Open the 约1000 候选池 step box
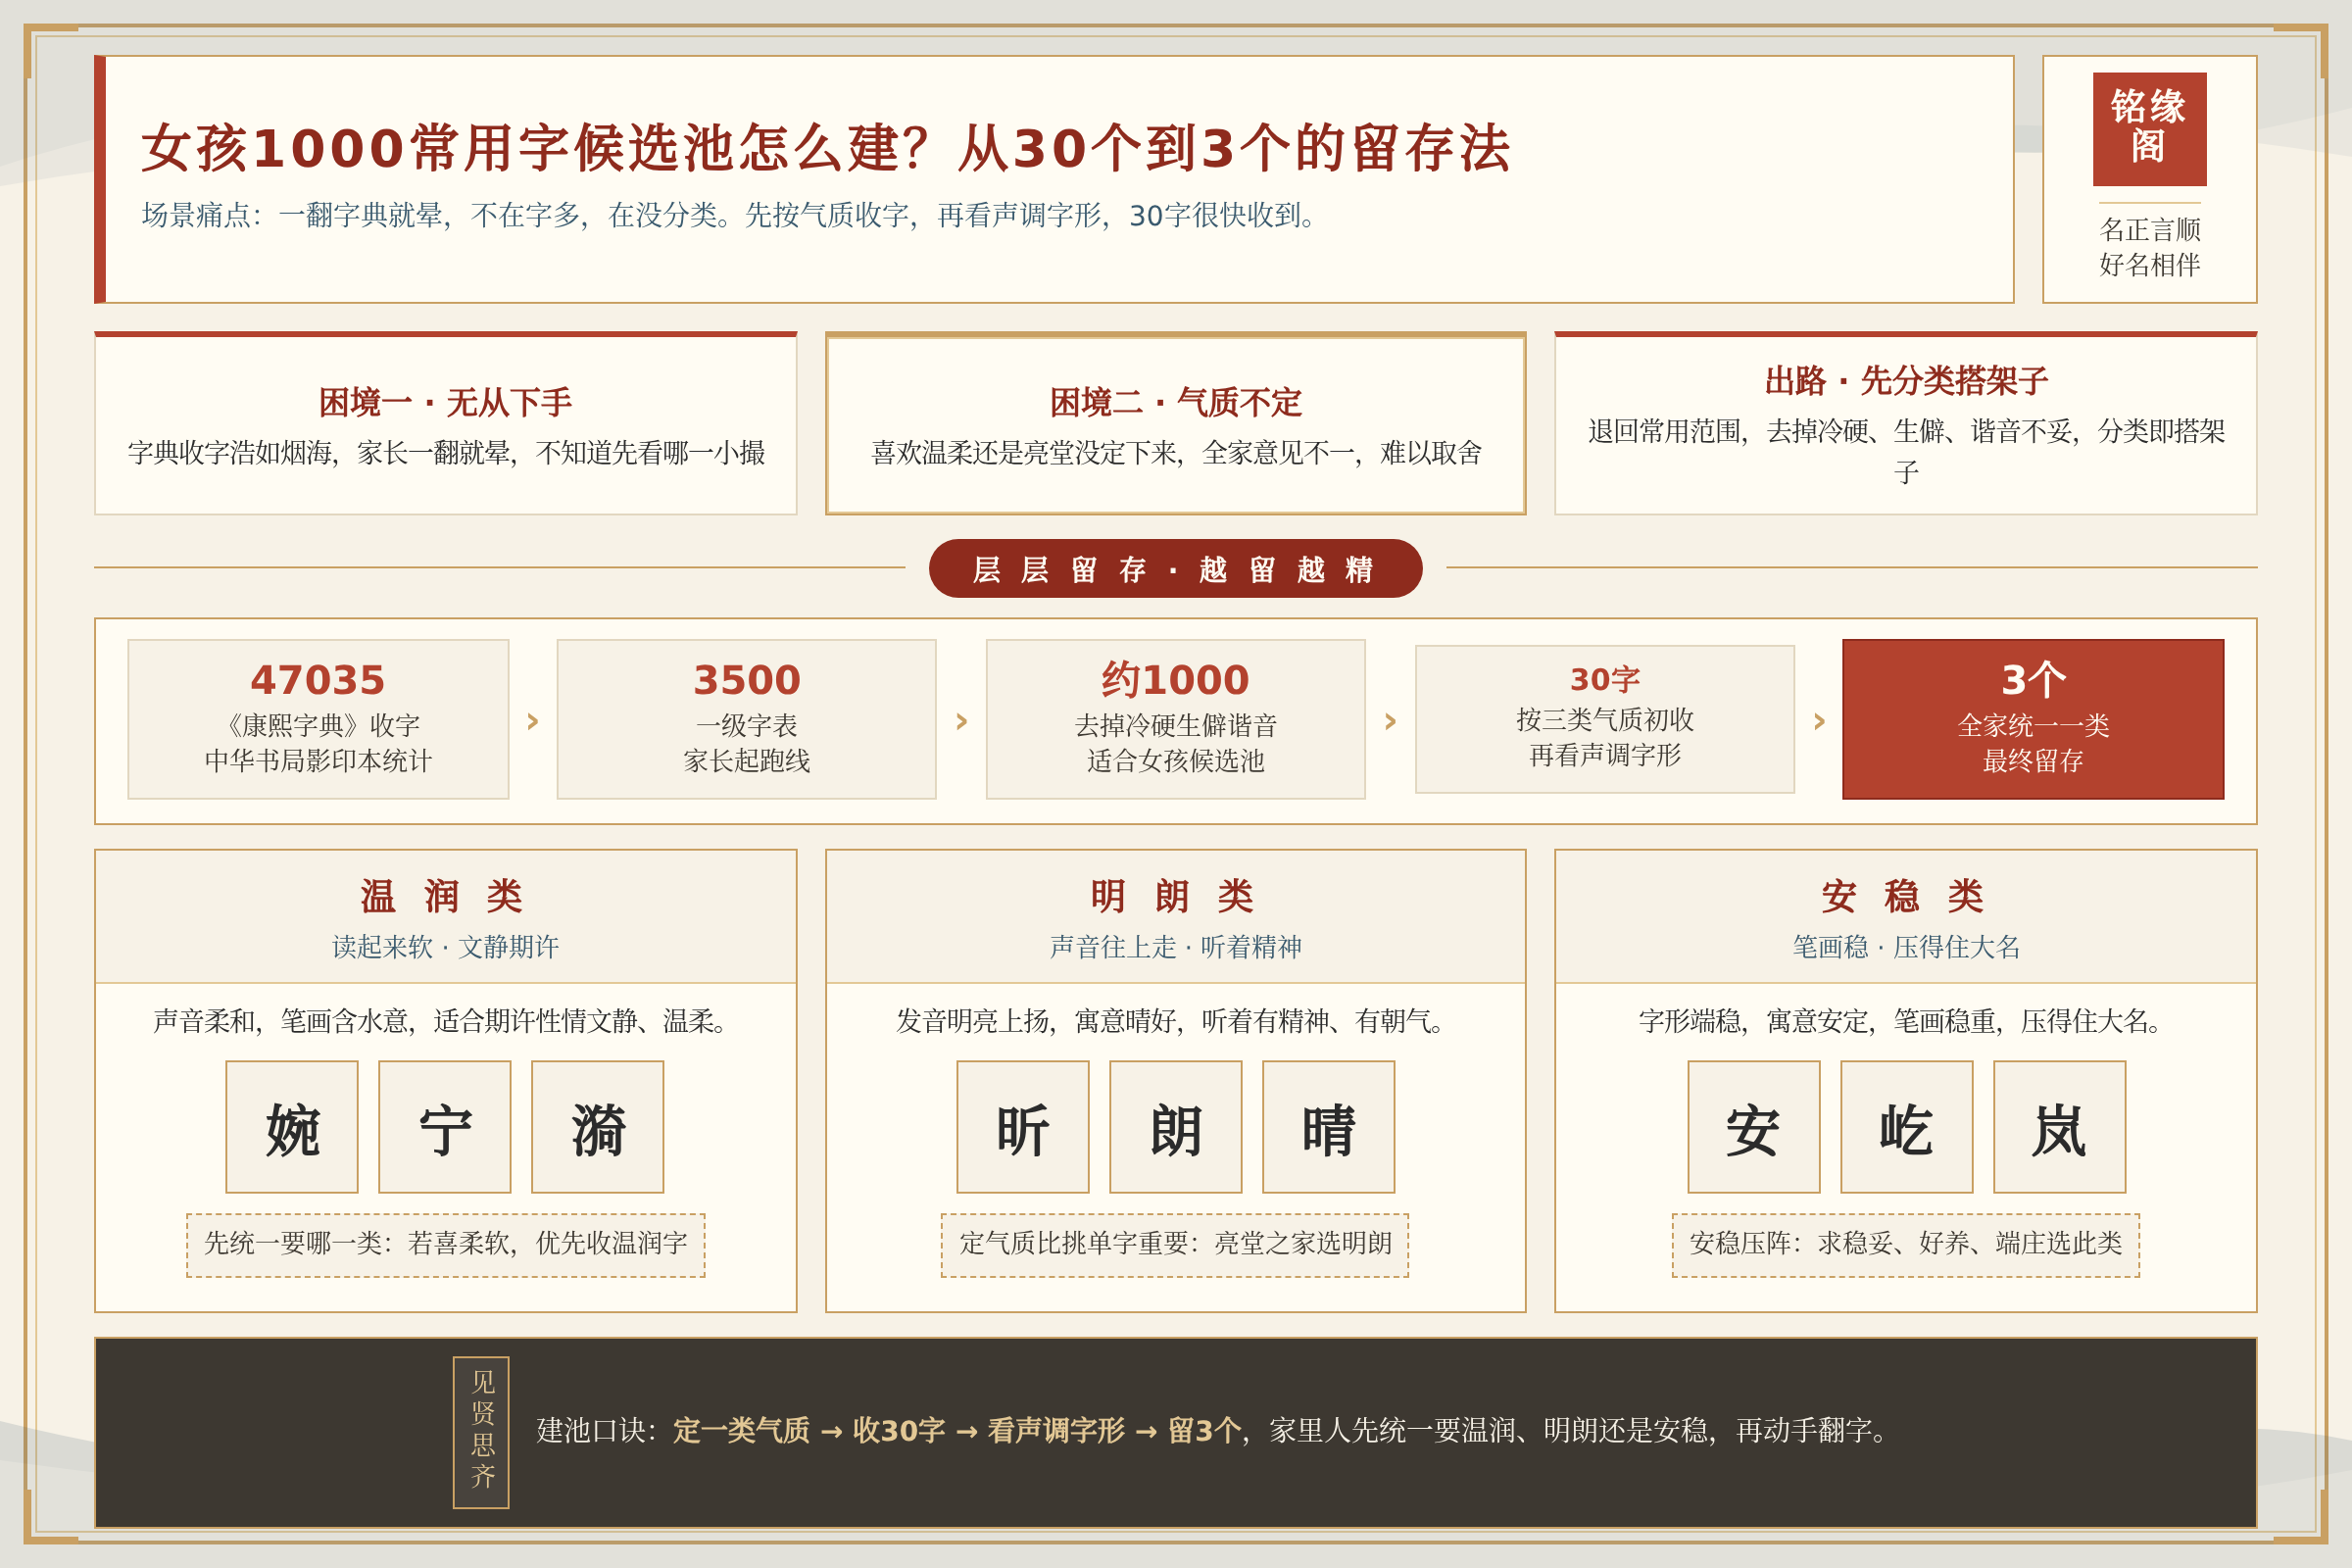 coord(1176,719)
